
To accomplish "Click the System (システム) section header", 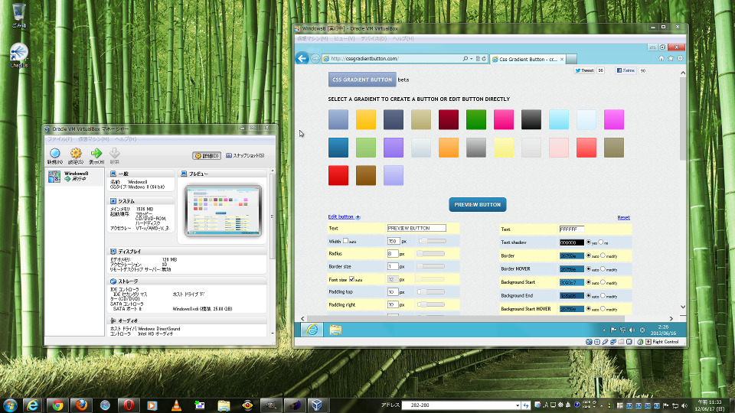I will 141,201.
